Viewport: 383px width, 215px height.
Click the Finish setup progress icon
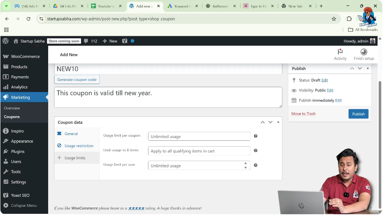pos(363,52)
